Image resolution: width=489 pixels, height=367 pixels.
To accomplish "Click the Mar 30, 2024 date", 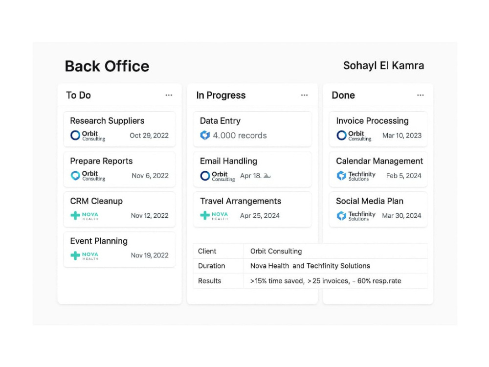I will click(401, 216).
